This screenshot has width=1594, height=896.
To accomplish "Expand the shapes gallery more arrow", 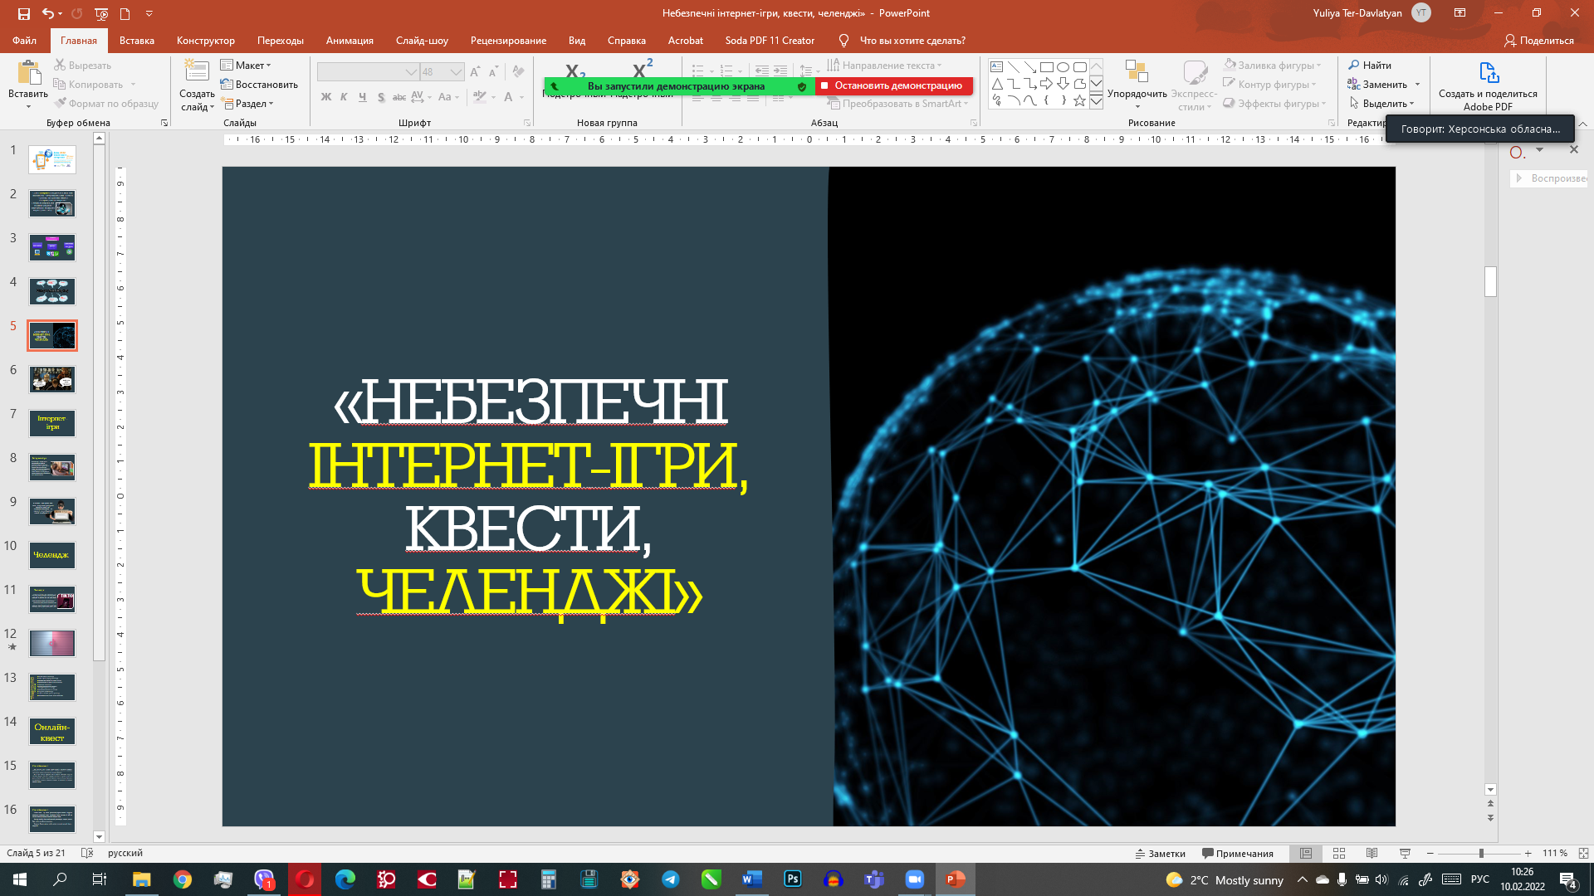I will point(1096,101).
